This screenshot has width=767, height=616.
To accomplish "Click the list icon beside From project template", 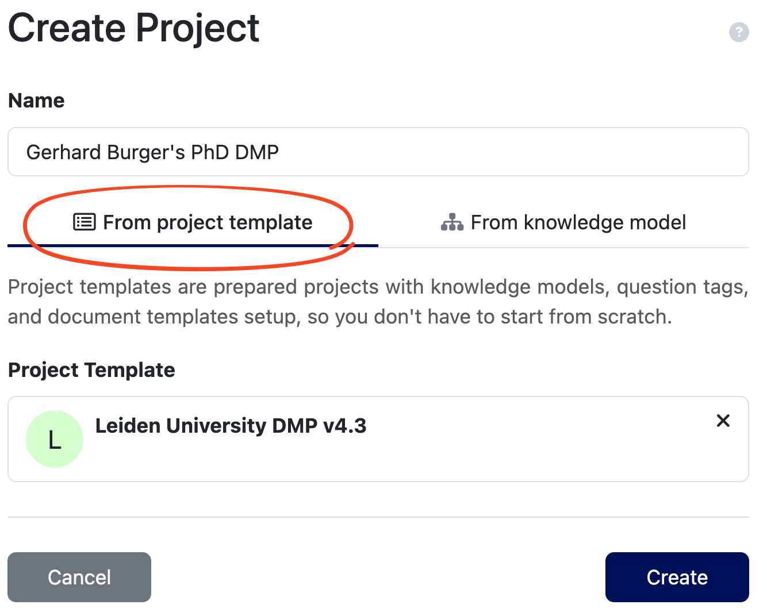I will pos(85,222).
